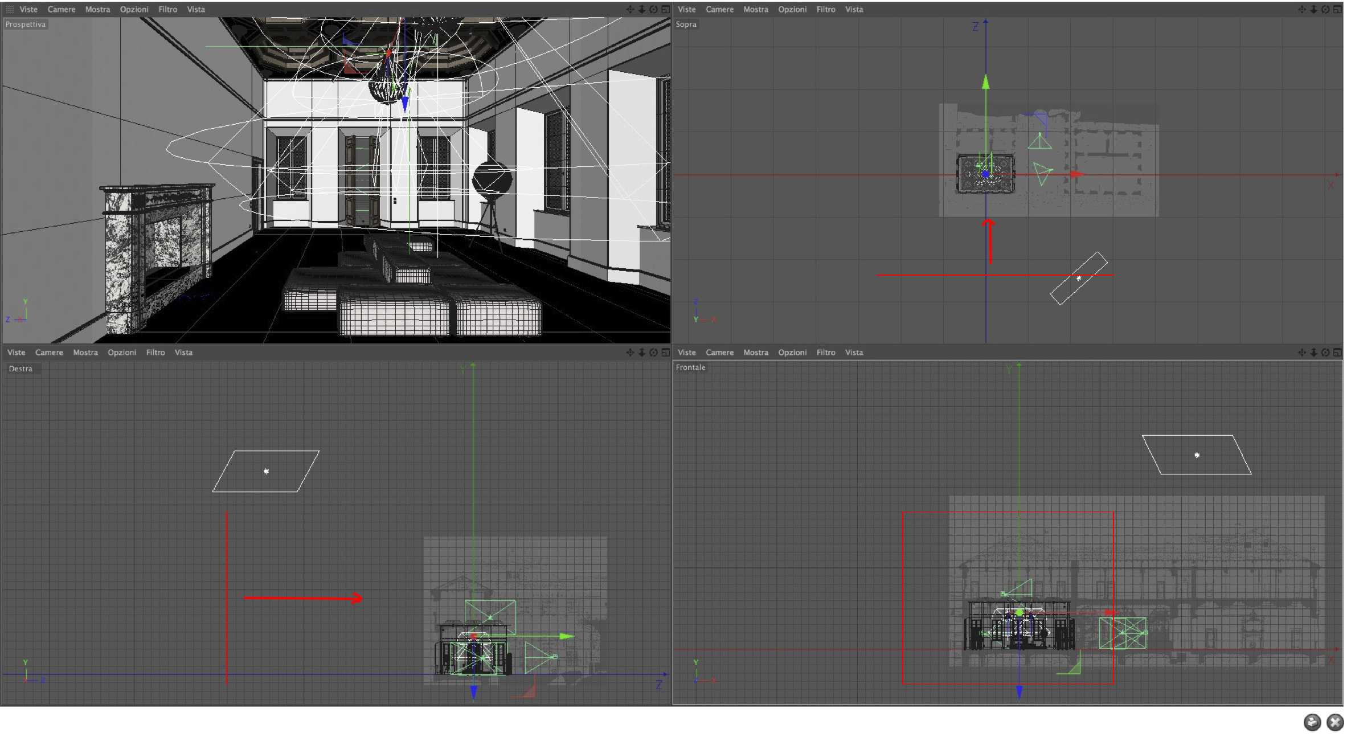The image size is (1351, 737).
Task: Click zoom (dolly) icon in Prospettiva viewport
Action: (642, 10)
